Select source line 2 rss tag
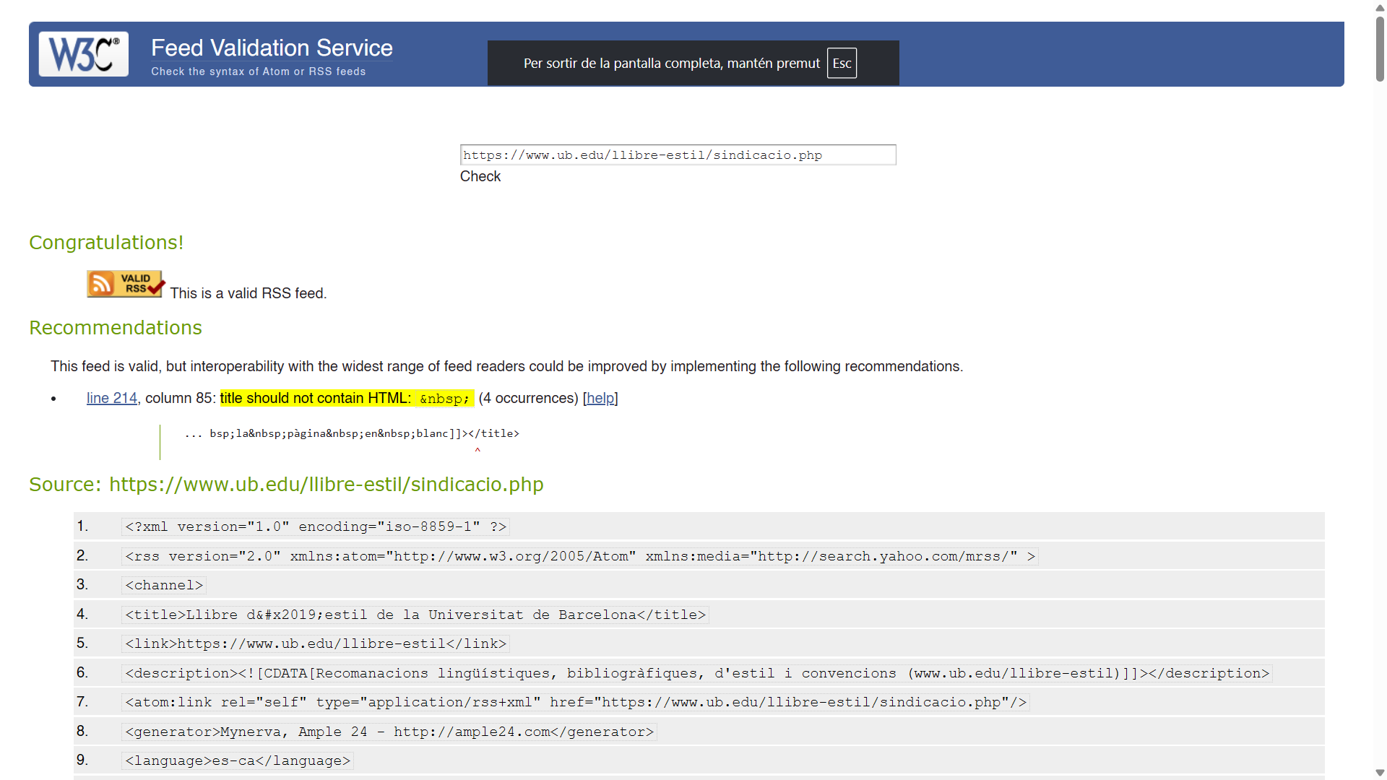Screen dimensions: 1387x780 click(x=579, y=556)
